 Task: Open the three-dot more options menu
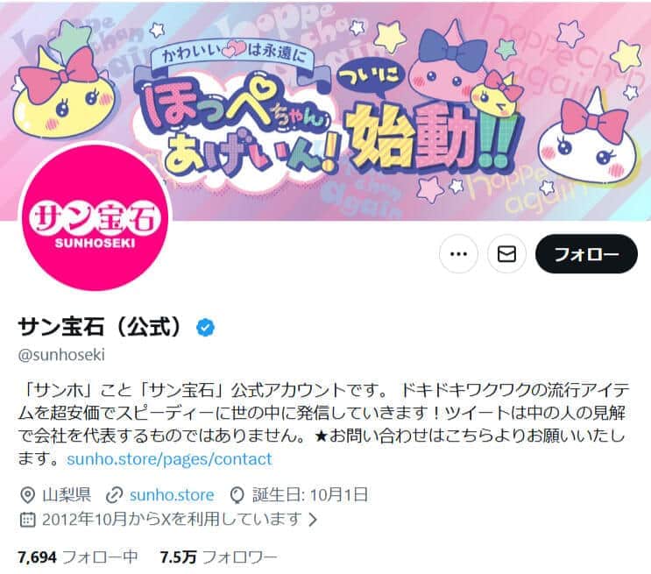458,254
